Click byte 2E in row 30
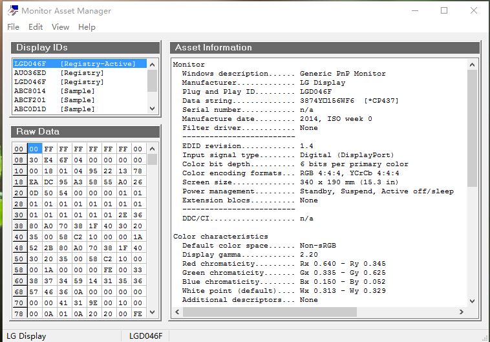The width and height of the screenshot is (490, 342). tap(123, 215)
